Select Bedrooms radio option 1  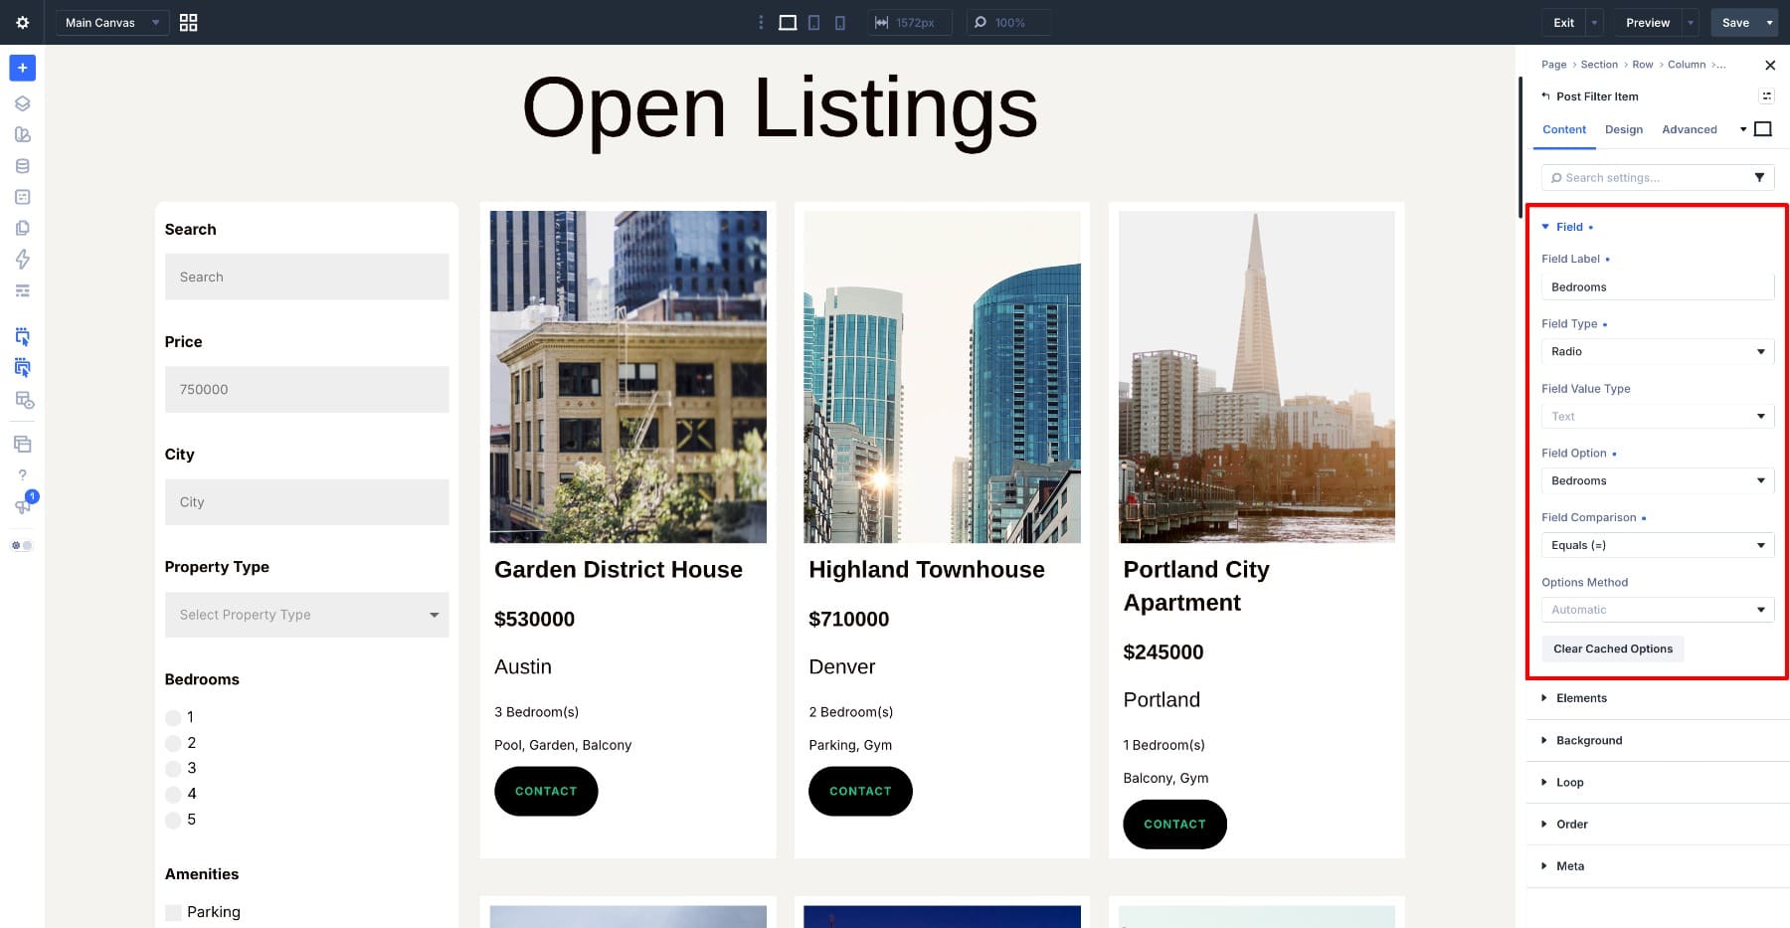[173, 717]
